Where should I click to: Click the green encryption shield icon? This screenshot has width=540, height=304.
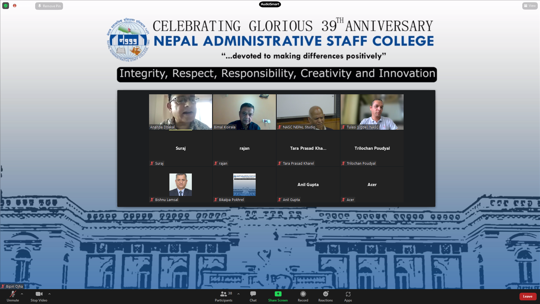pyautogui.click(x=6, y=6)
